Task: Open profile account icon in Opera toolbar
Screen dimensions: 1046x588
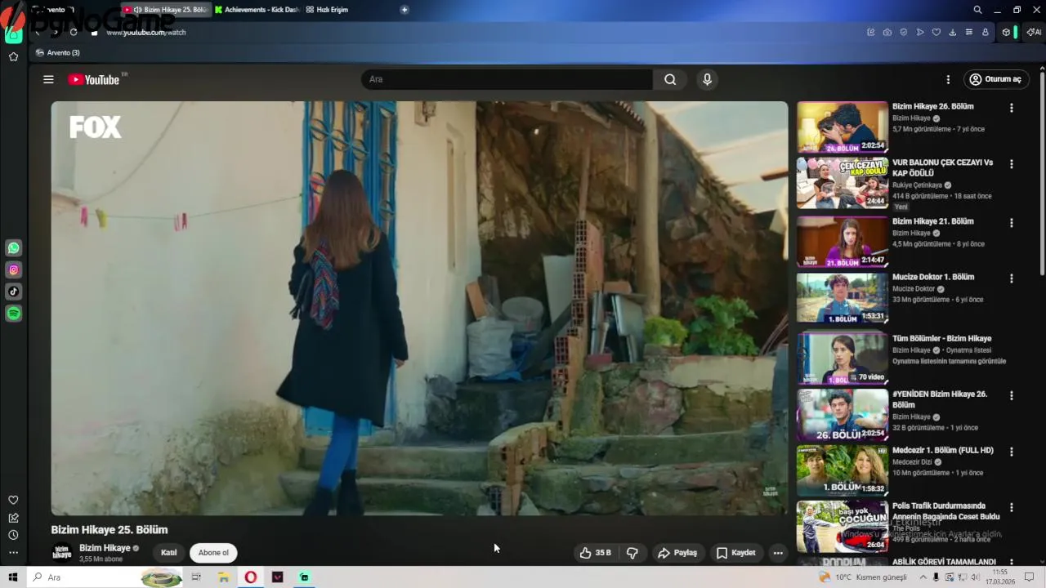Action: 986,32
